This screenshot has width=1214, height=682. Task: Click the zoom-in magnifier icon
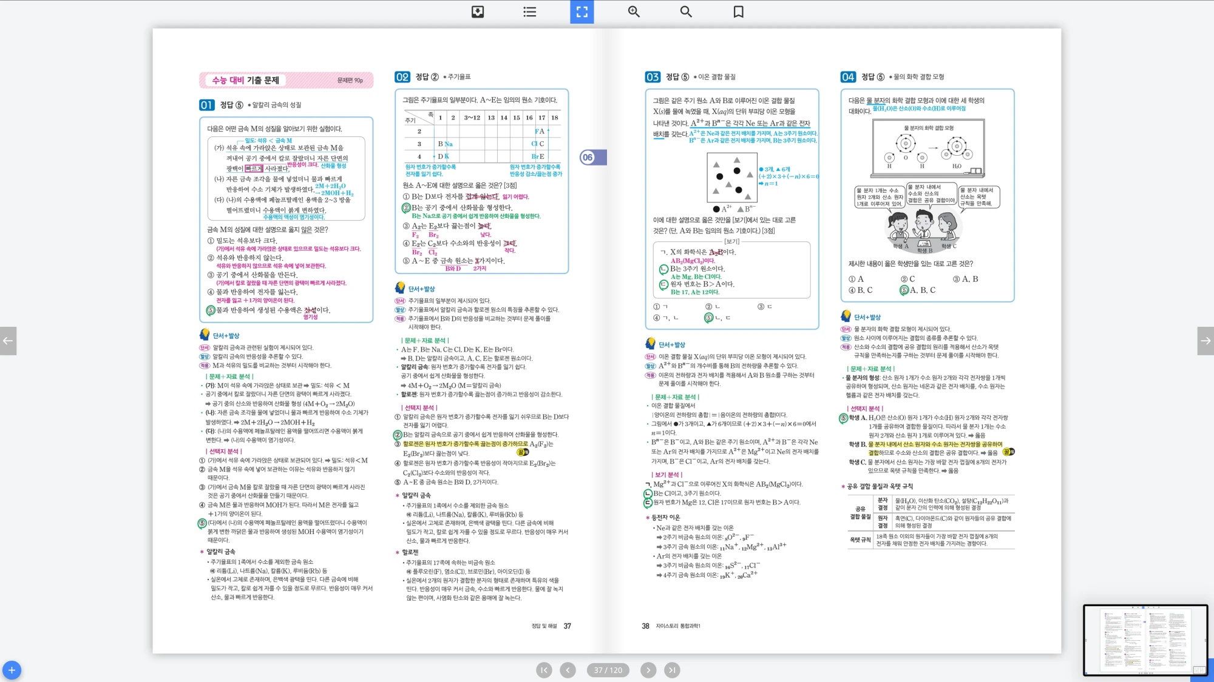634,12
